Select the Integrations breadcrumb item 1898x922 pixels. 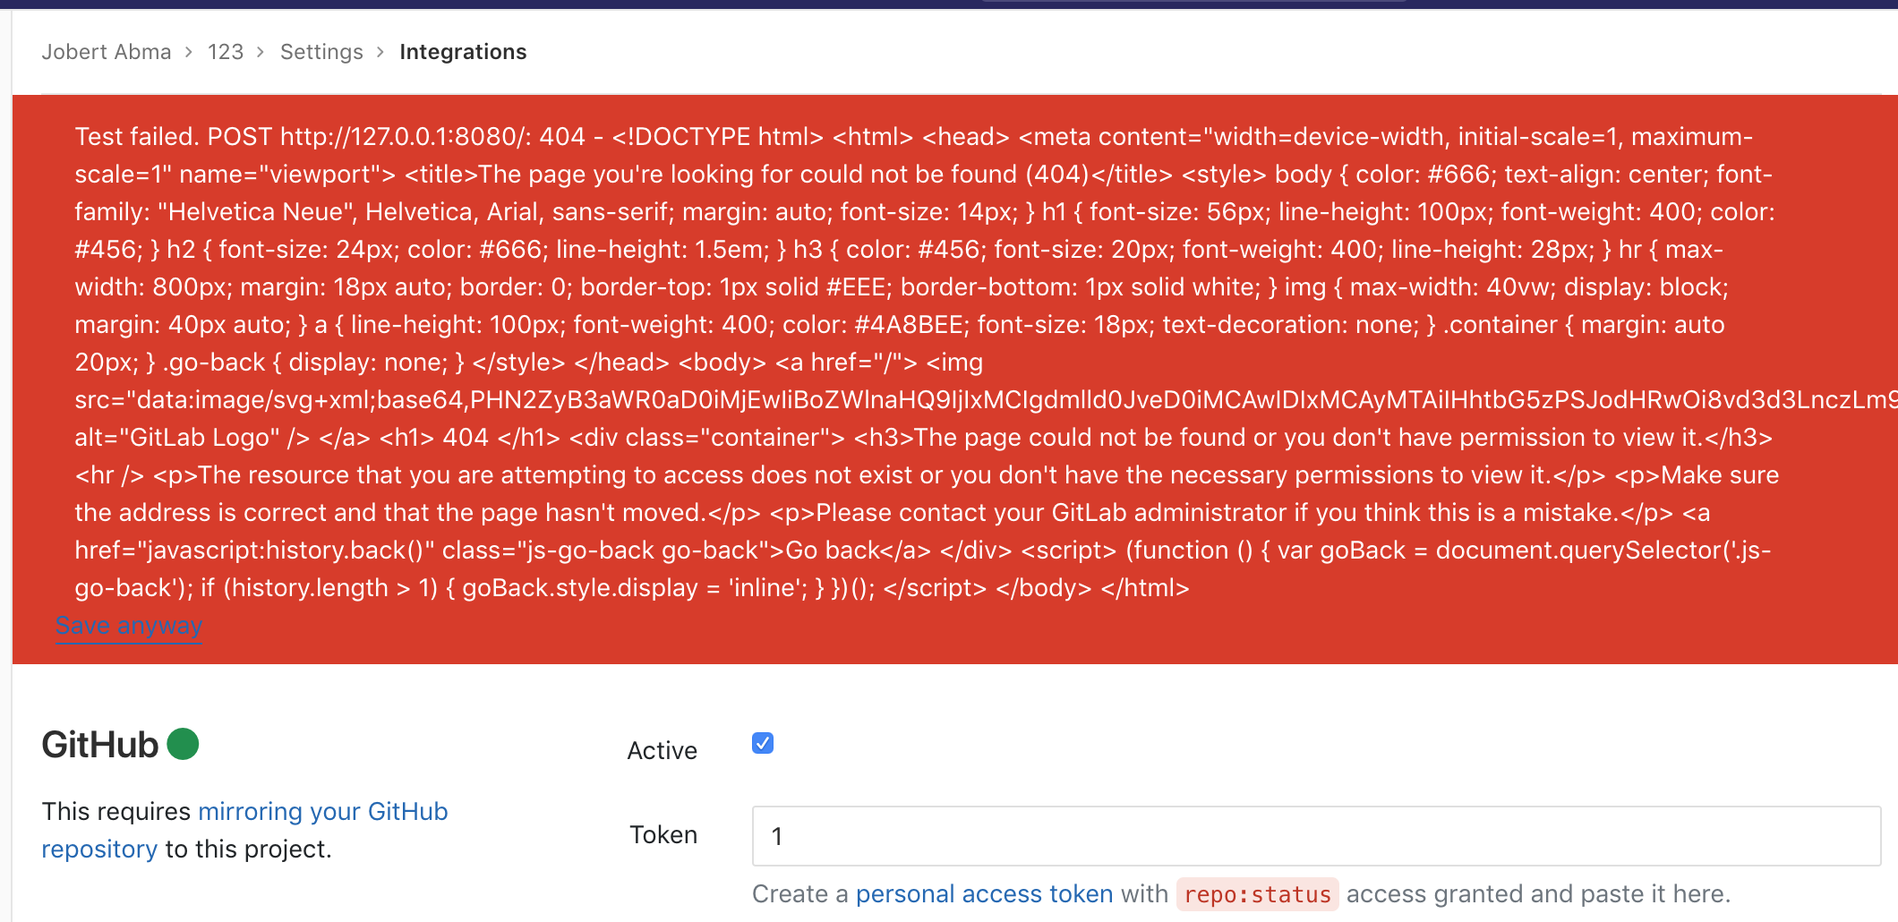(463, 52)
